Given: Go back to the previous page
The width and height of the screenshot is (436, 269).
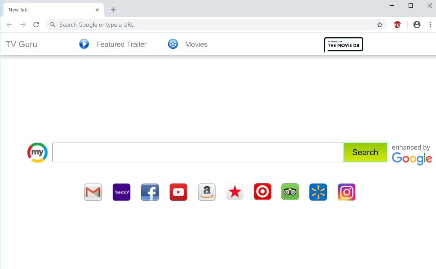Looking at the screenshot, I should (x=10, y=25).
